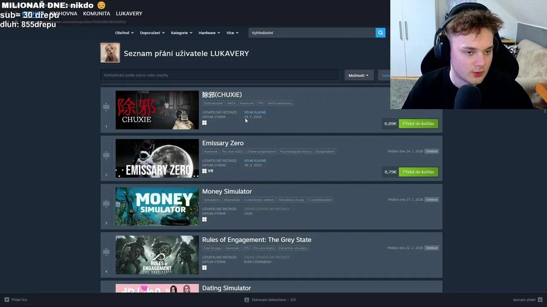Open the Emissary Zero game thumbnail
547x307 pixels.
pos(157,158)
